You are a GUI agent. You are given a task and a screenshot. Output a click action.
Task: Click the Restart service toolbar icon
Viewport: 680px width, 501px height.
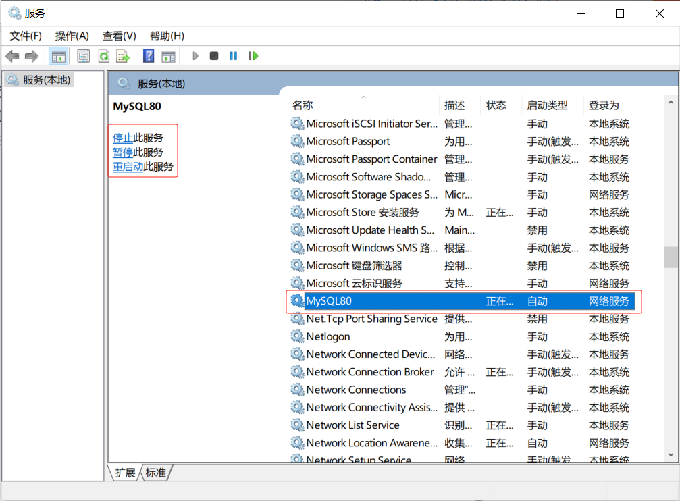coord(253,56)
